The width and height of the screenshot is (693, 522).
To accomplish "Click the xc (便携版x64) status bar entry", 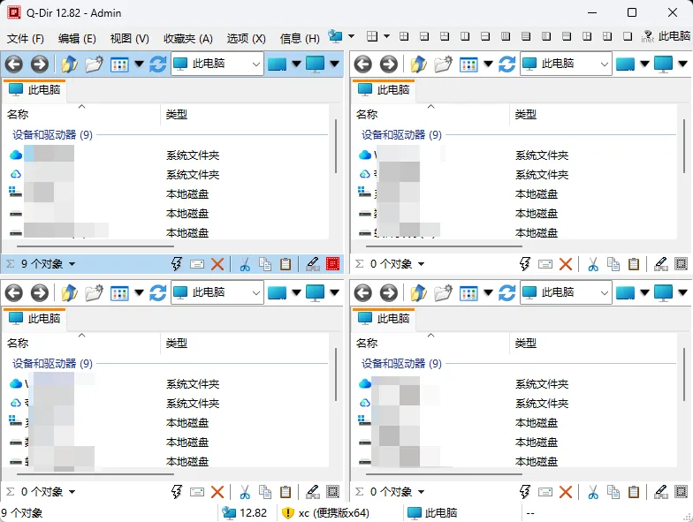I will (325, 512).
